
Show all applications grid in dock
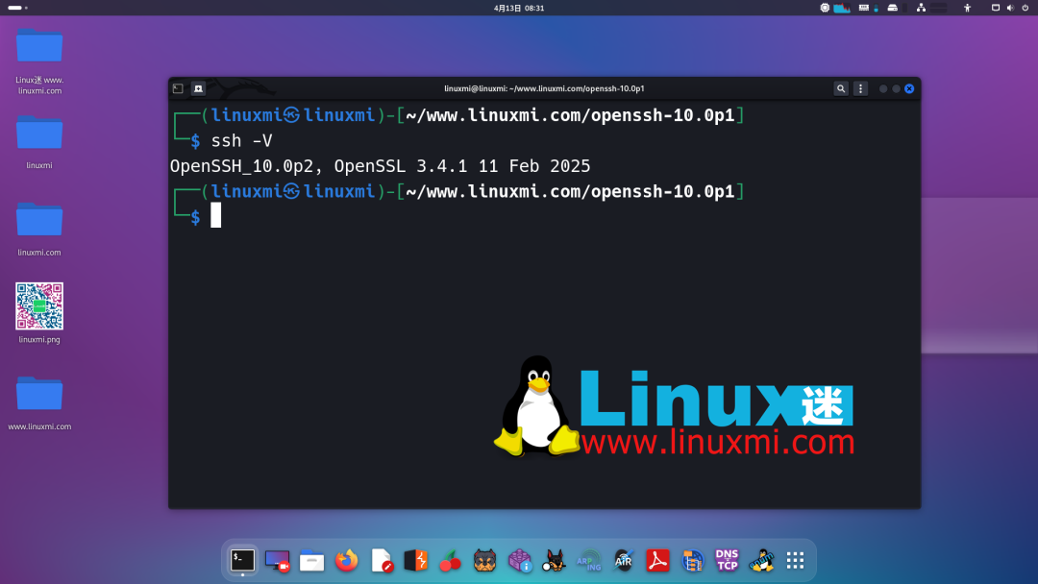click(796, 561)
